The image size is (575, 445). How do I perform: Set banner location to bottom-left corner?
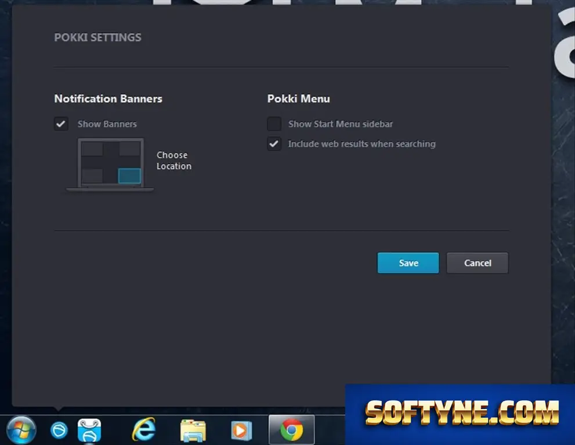92,176
